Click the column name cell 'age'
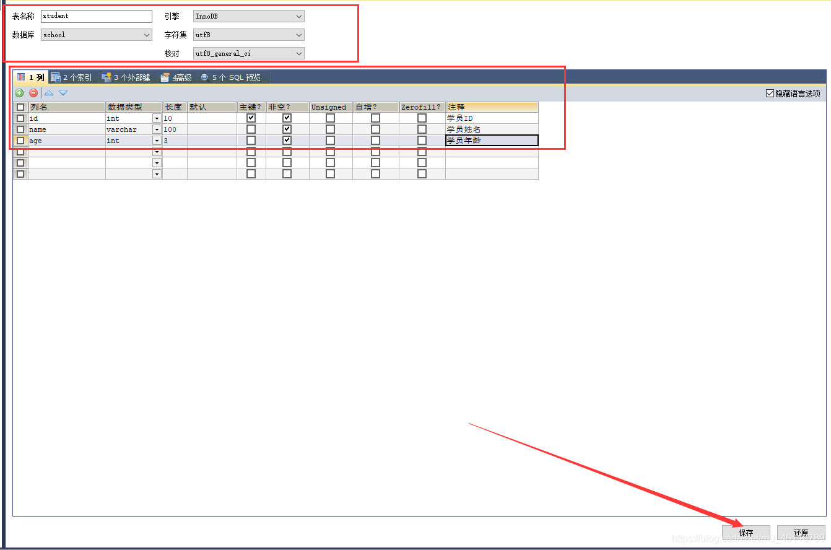 67,141
